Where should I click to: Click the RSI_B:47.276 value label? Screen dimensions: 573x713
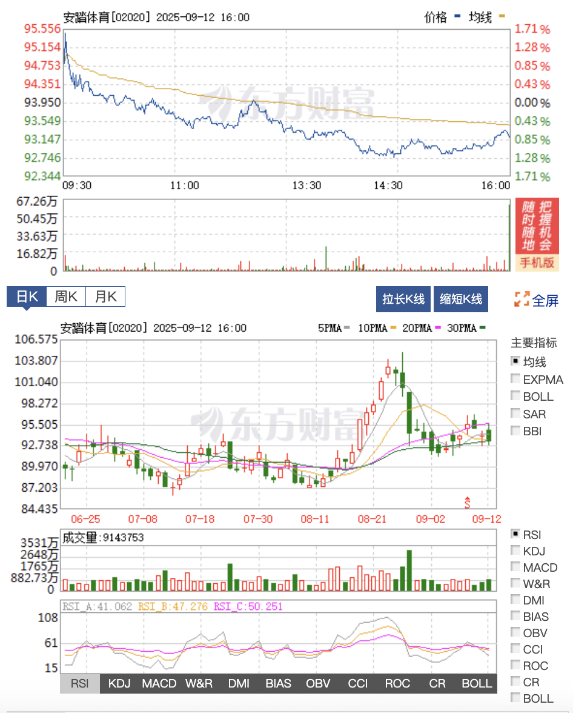(173, 606)
